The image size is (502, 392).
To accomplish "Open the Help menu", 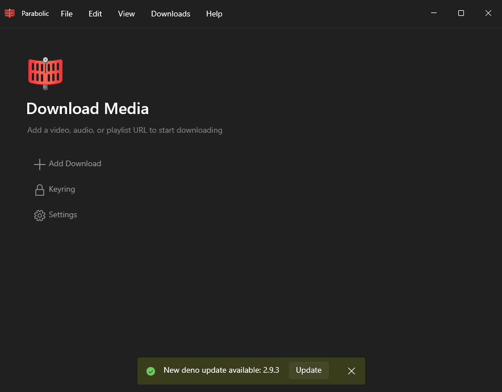I will [x=214, y=14].
